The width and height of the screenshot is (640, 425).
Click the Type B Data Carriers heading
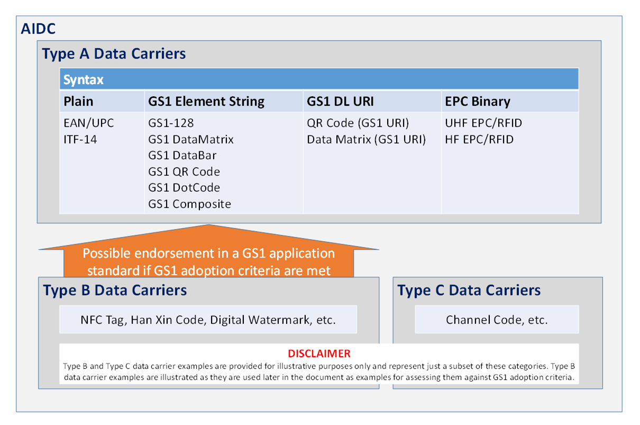coord(115,290)
